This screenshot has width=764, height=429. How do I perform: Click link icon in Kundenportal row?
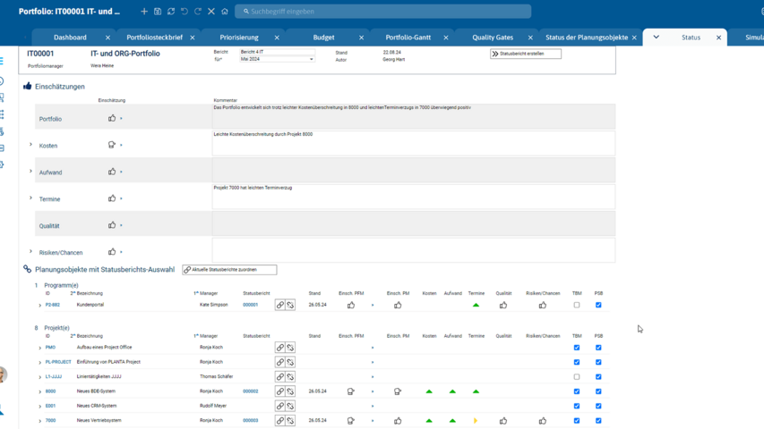coord(280,305)
